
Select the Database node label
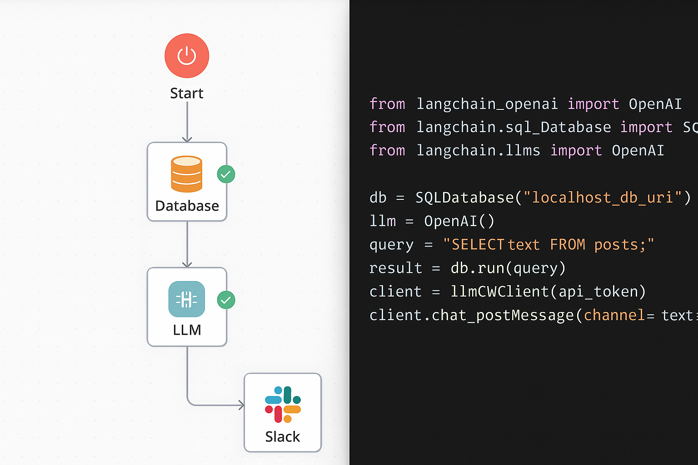(x=187, y=206)
